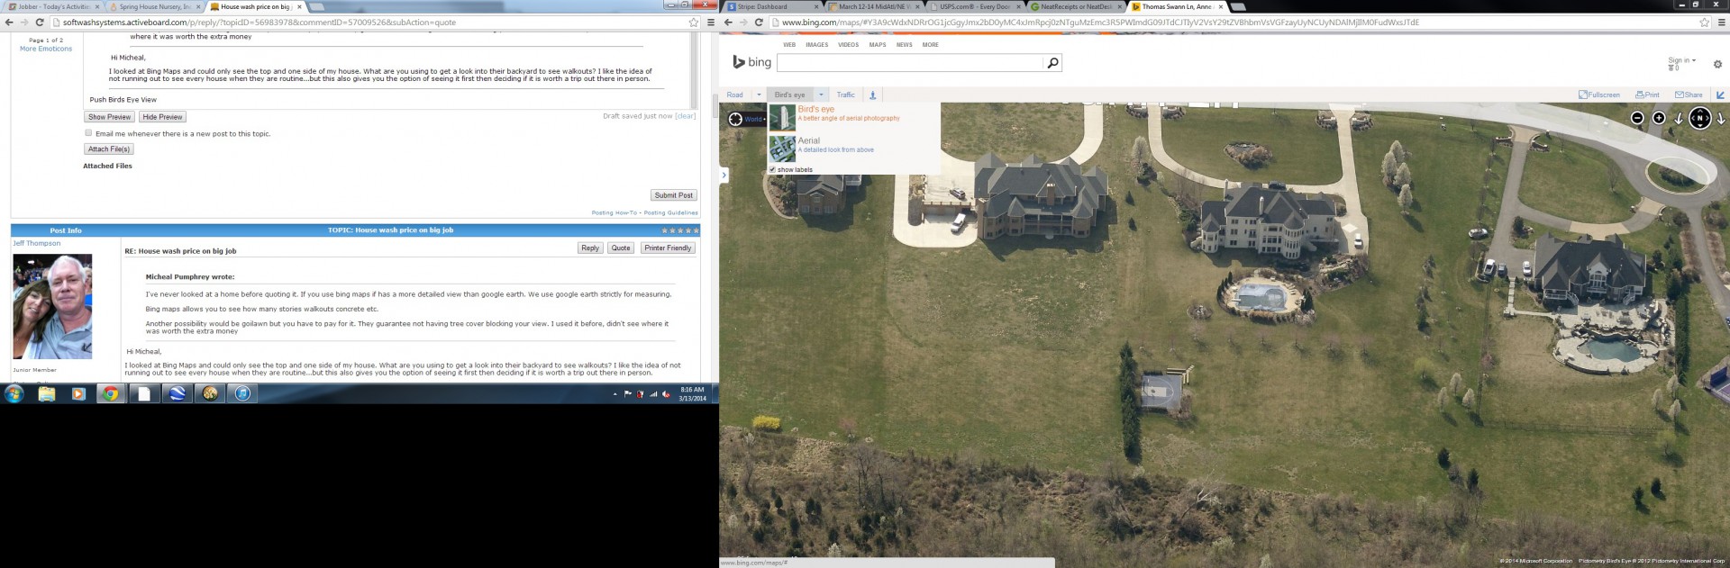Zoom in the map with plus button

pyautogui.click(x=1658, y=118)
